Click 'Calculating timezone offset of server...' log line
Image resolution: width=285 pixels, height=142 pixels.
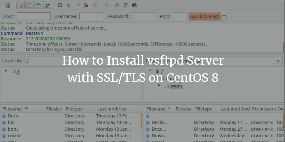[67, 28]
